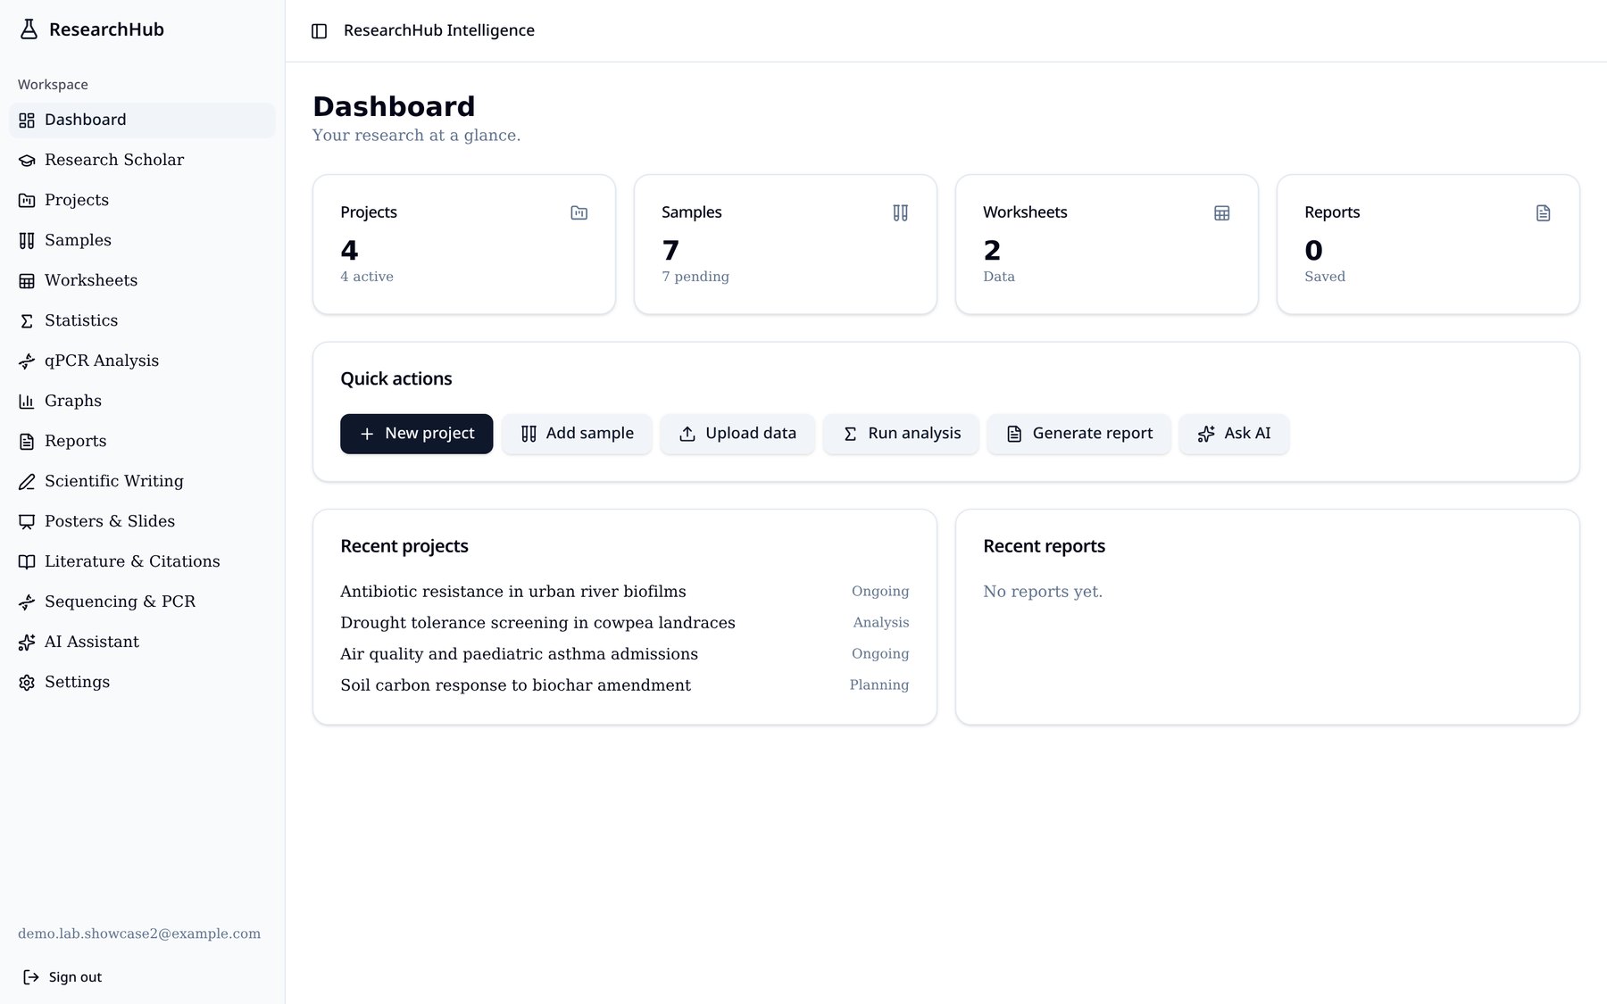Click the Planning status label

tap(879, 685)
